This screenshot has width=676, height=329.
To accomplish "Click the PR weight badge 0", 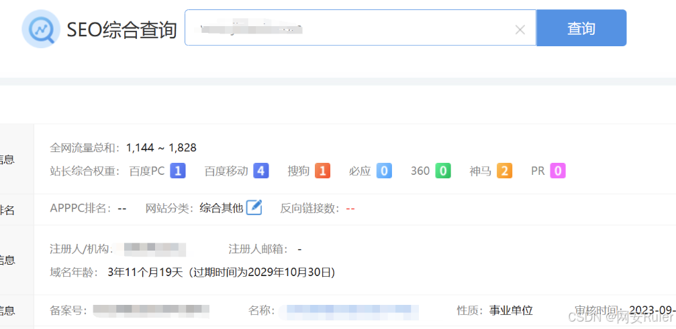I will (x=557, y=171).
